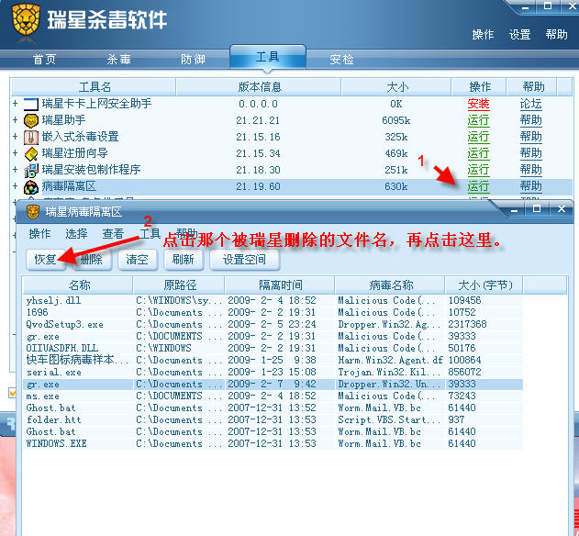Click 安装 link for 瑞星卡卡上网安全助手

478,104
